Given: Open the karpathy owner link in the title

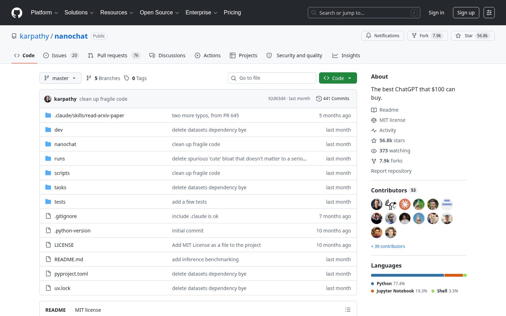Looking at the screenshot, I should click(34, 36).
